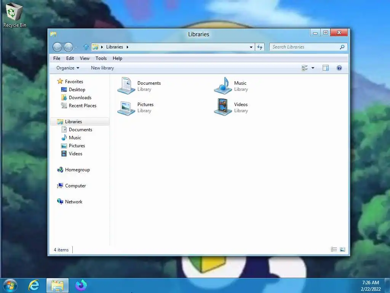The width and height of the screenshot is (390, 293).
Task: Switch to details view in status bar
Action: coord(334,250)
